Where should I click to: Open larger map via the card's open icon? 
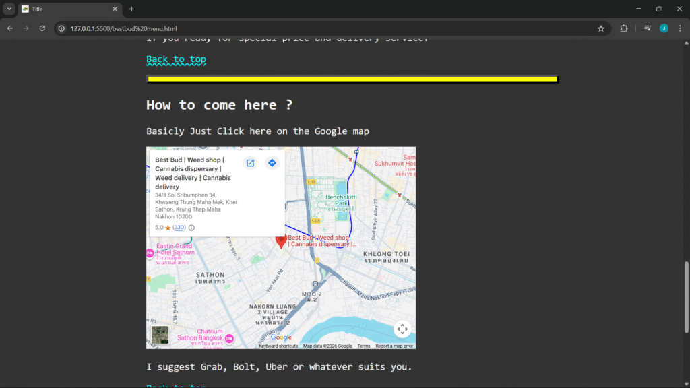pyautogui.click(x=250, y=163)
